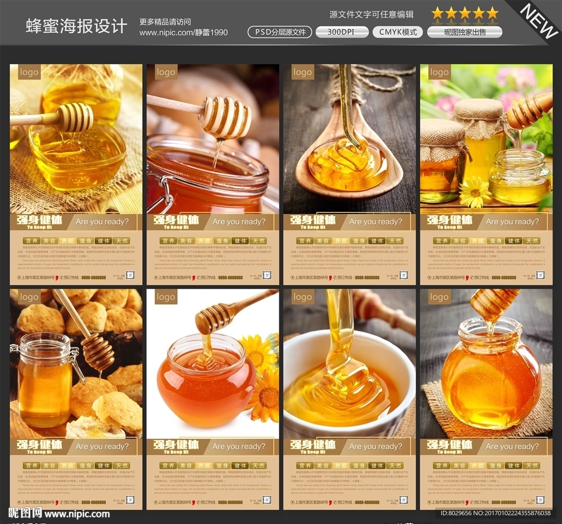This screenshot has width=562, height=524.
Task: Open the www.nipic.com/静蕾1990 link
Action: (x=183, y=32)
